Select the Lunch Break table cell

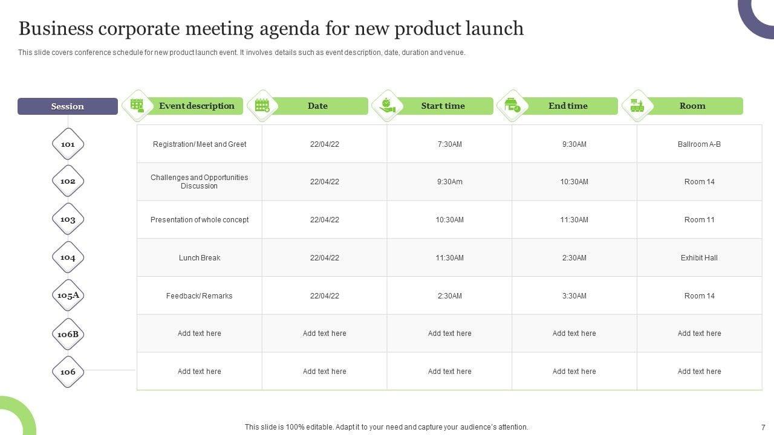click(x=200, y=258)
